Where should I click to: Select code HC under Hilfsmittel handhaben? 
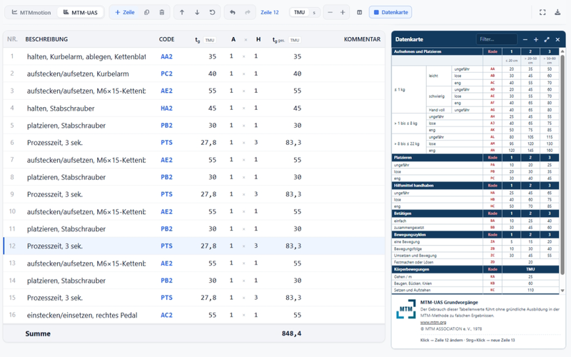492,206
